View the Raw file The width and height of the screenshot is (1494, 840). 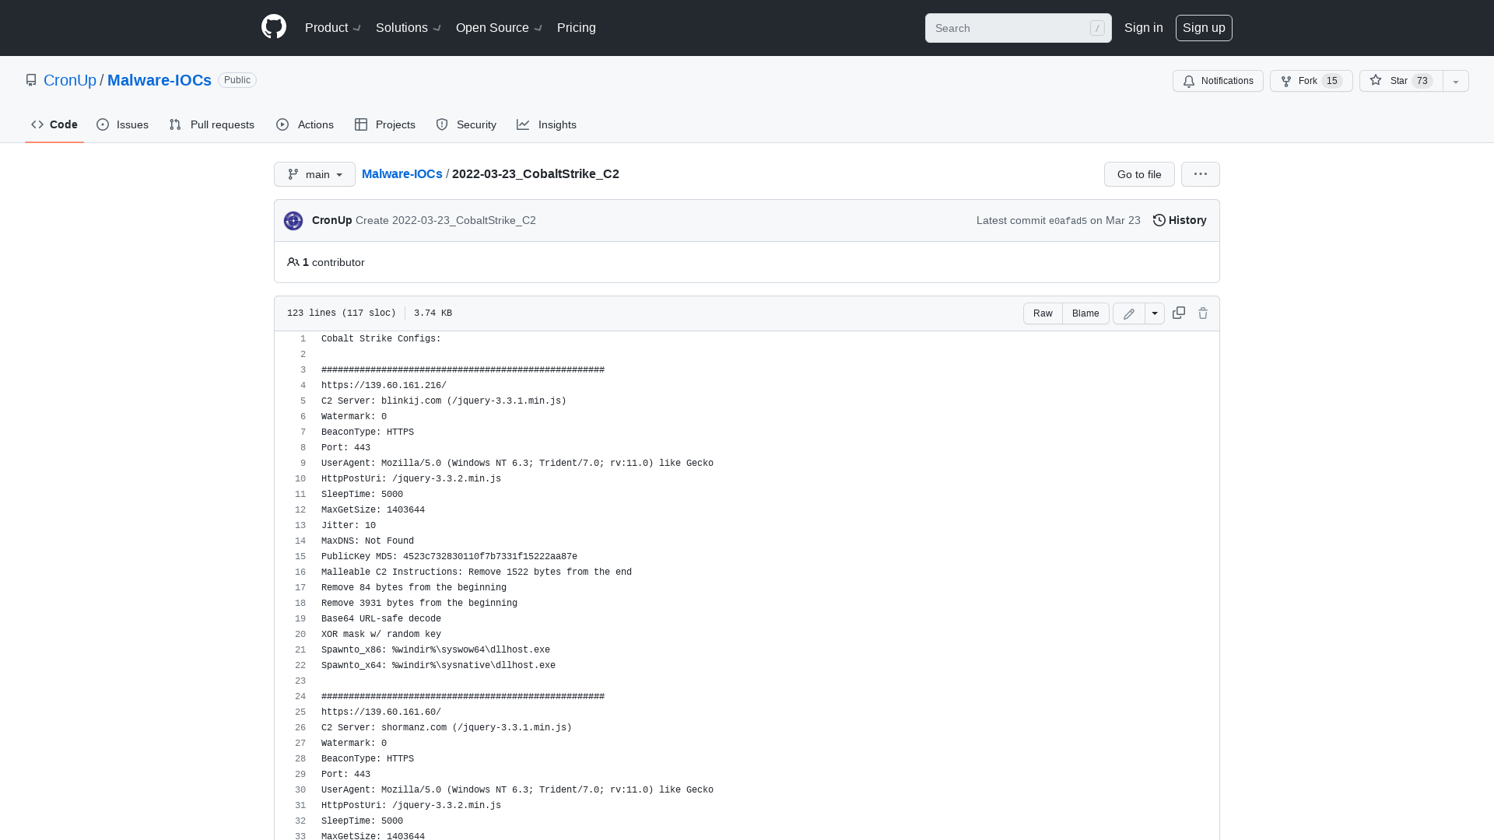(1043, 313)
